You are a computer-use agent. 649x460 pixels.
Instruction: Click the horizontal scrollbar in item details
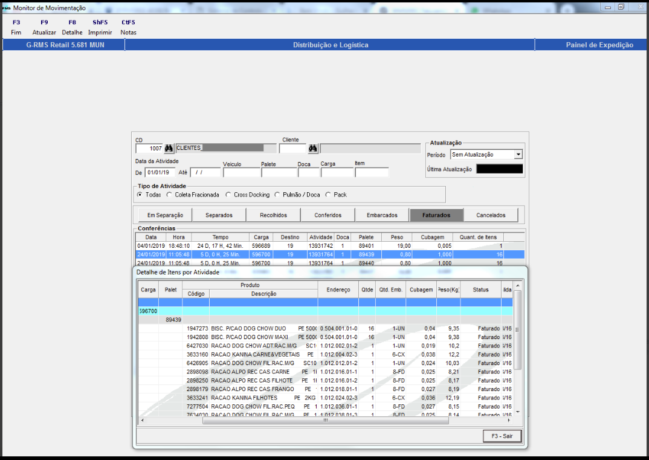click(x=325, y=420)
